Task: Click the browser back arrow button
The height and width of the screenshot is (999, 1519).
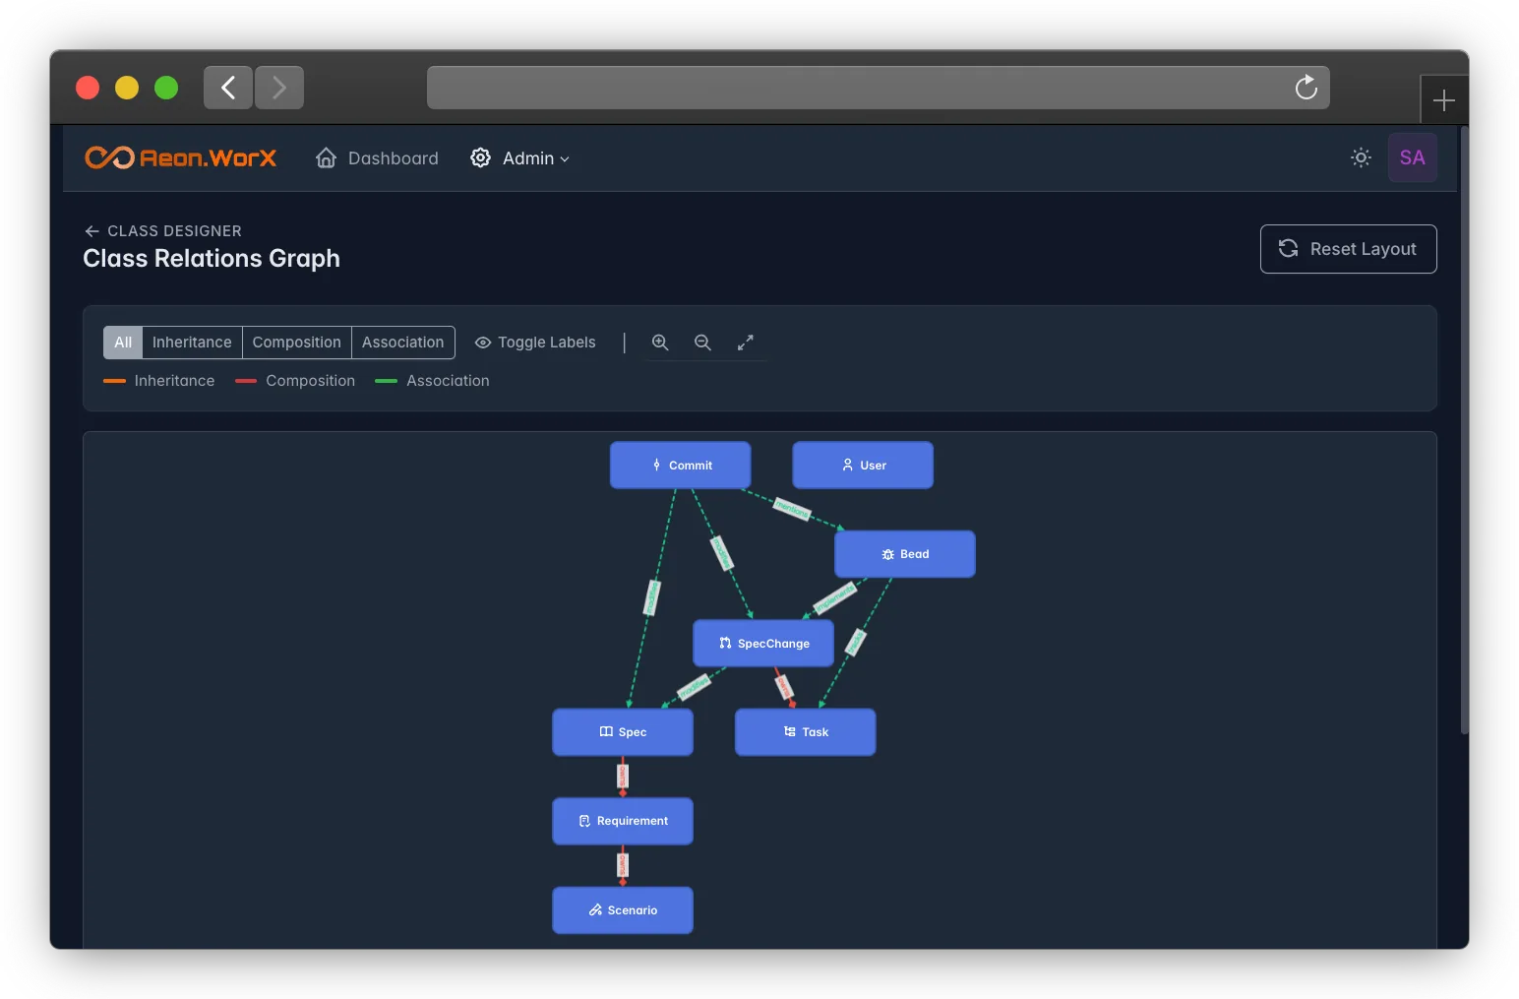Action: click(x=228, y=88)
